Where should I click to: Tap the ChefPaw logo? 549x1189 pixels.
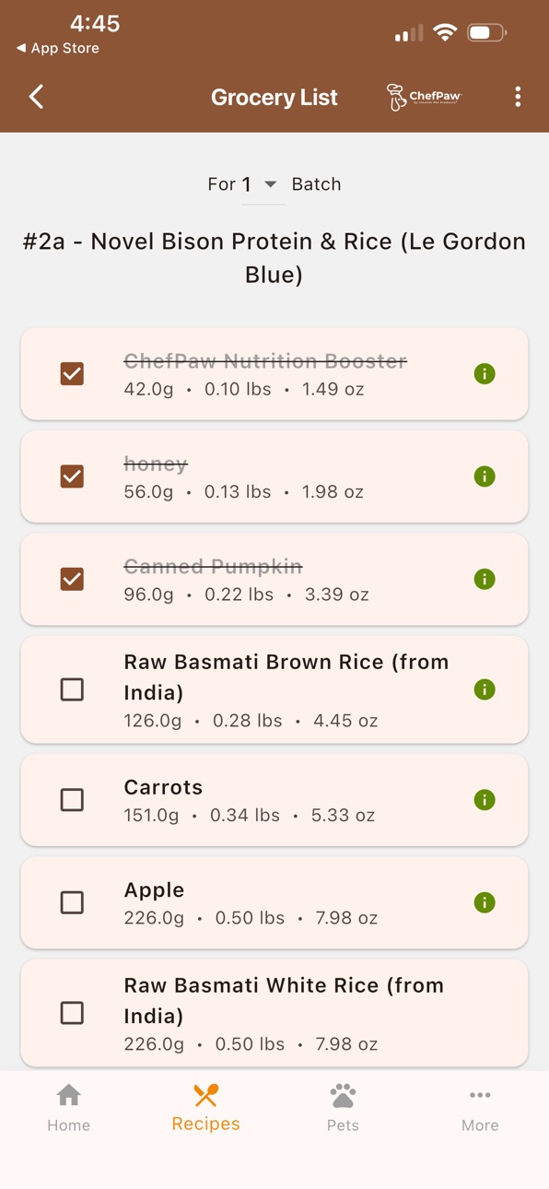[x=424, y=97]
